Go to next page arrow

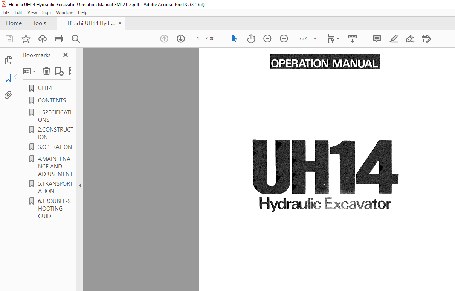[x=181, y=39]
